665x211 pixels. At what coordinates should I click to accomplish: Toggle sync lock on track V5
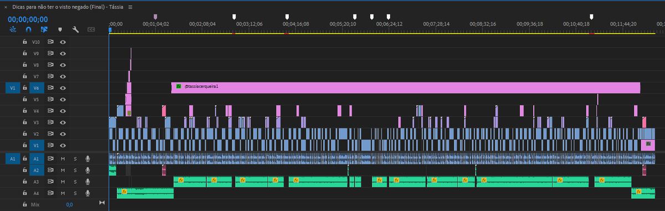(x=50, y=99)
